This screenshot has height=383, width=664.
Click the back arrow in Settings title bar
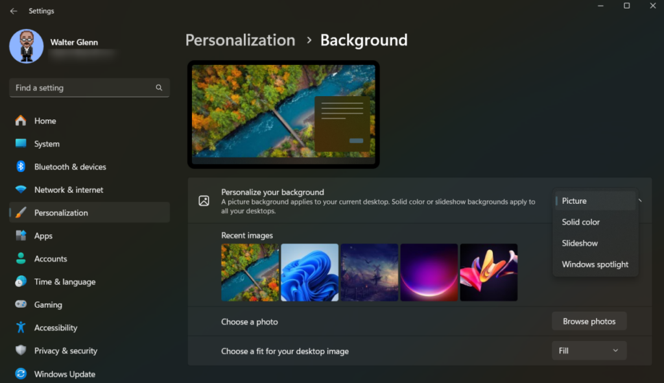point(14,11)
